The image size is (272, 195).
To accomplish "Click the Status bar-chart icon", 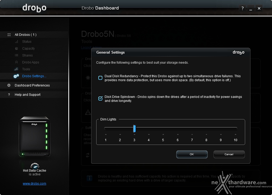I will (x=16, y=42).
